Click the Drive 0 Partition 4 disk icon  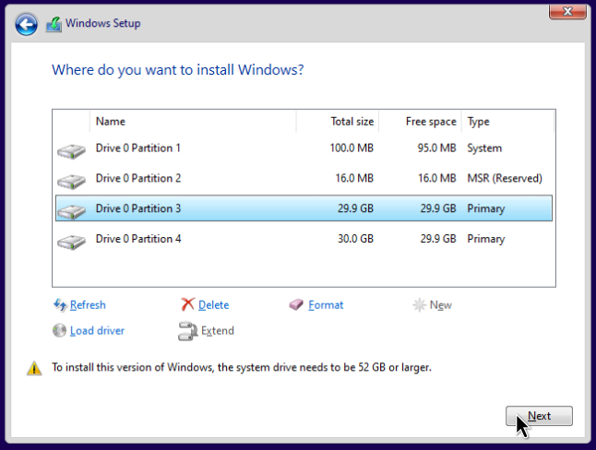pyautogui.click(x=71, y=241)
